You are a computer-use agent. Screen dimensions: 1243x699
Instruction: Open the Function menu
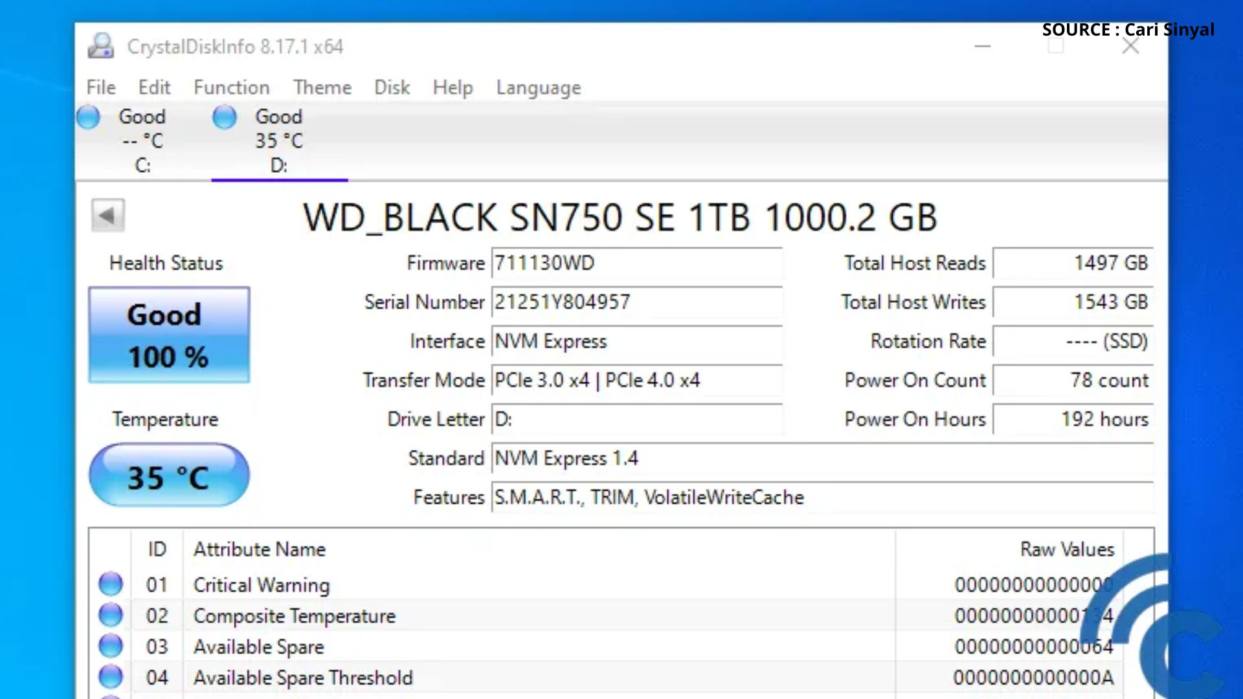pos(232,87)
